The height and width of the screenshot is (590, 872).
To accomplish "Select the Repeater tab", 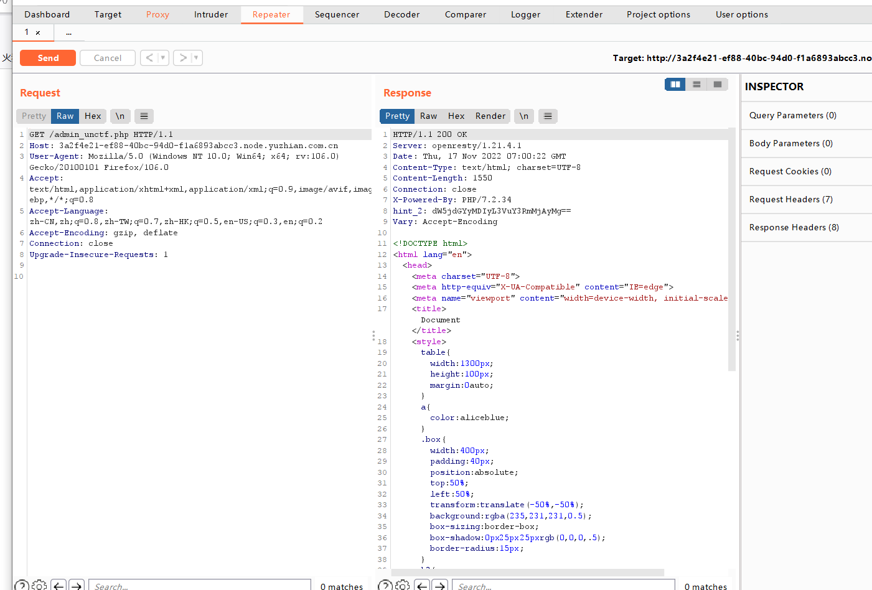I will pyautogui.click(x=271, y=14).
